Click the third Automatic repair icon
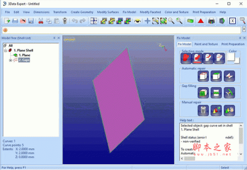 click(x=229, y=76)
